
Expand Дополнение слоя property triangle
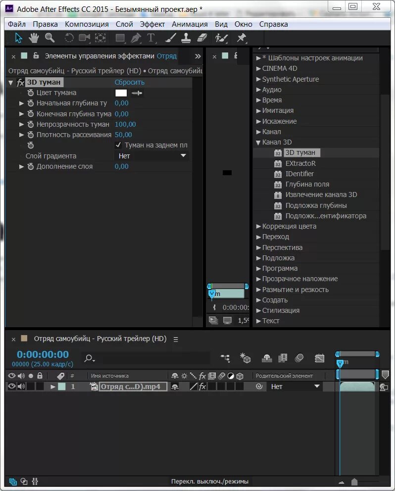pyautogui.click(x=21, y=167)
